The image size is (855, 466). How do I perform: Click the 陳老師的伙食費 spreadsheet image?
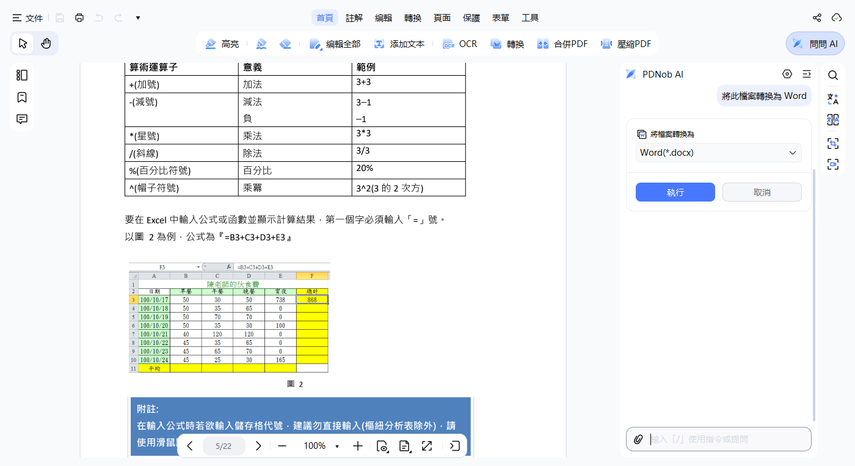point(229,318)
